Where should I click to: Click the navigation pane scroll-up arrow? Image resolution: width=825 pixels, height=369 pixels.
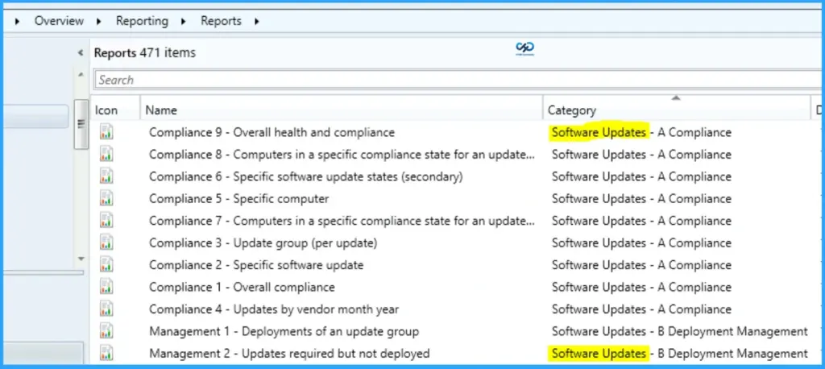[81, 75]
